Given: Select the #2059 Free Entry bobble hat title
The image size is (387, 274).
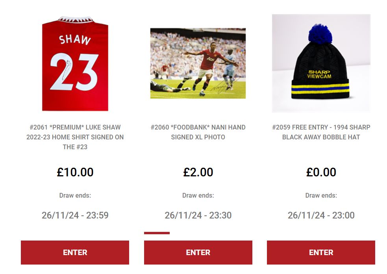Looking at the screenshot, I should click(321, 132).
